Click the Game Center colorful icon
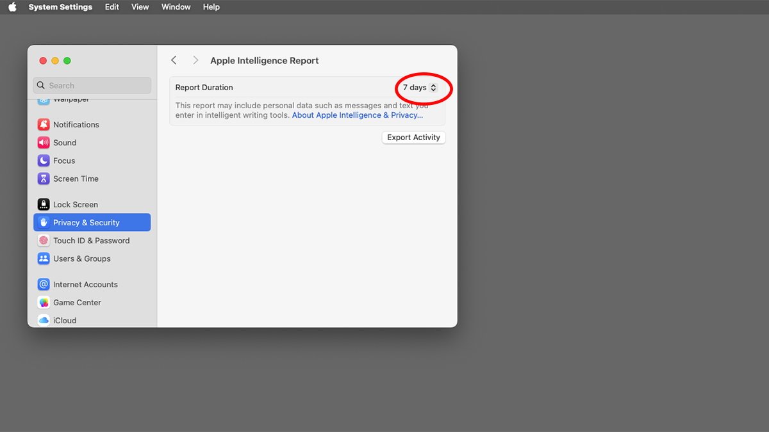Image resolution: width=769 pixels, height=432 pixels. [x=44, y=302]
